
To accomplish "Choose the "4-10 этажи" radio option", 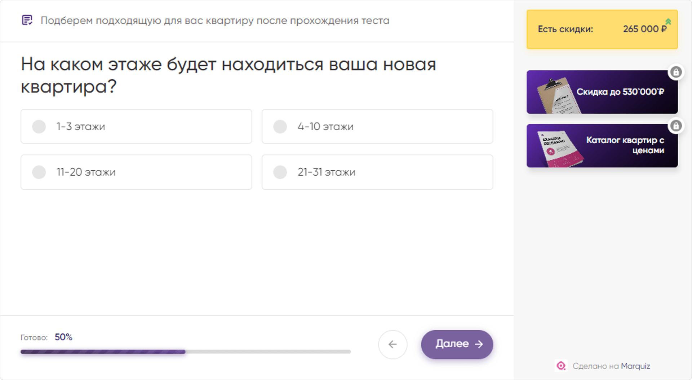I will [280, 127].
